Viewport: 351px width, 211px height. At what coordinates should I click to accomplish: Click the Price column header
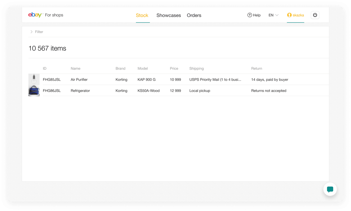point(174,68)
